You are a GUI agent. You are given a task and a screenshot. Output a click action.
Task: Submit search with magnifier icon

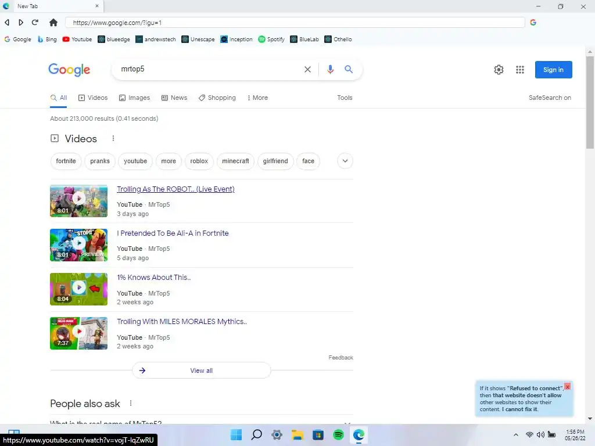(x=349, y=69)
